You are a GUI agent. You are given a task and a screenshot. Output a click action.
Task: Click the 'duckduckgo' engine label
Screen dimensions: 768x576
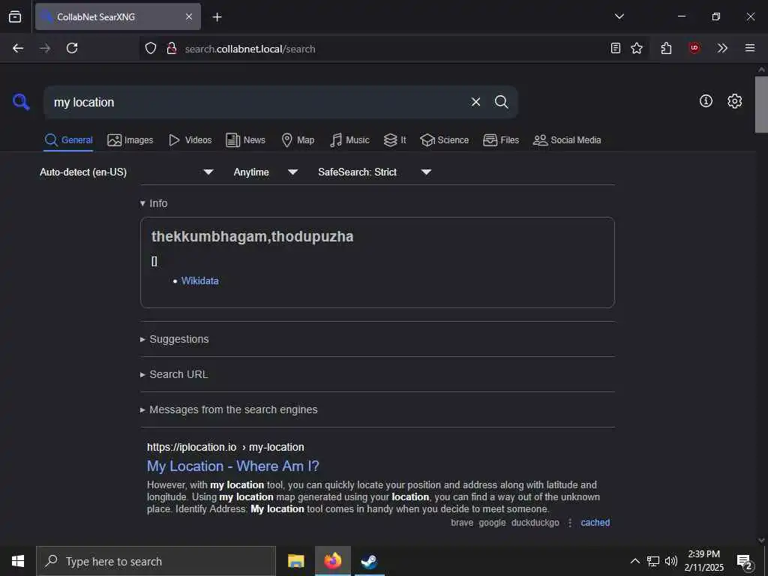[535, 523]
